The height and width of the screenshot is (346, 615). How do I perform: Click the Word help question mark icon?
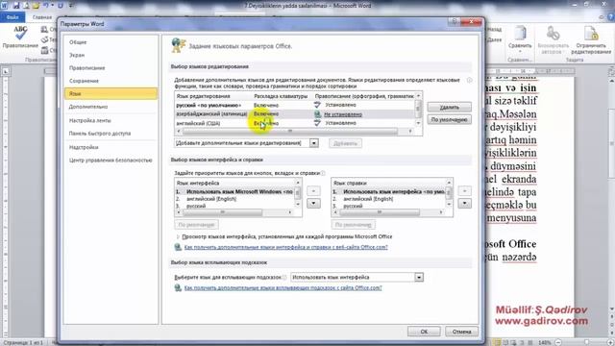click(611, 17)
